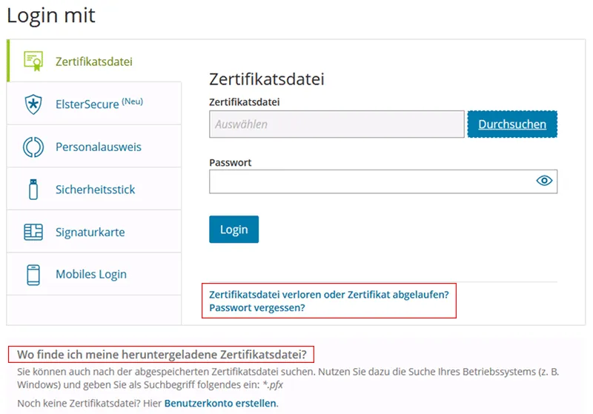Choose the Sicherheitsstick login method
The height and width of the screenshot is (414, 593).
click(95, 190)
